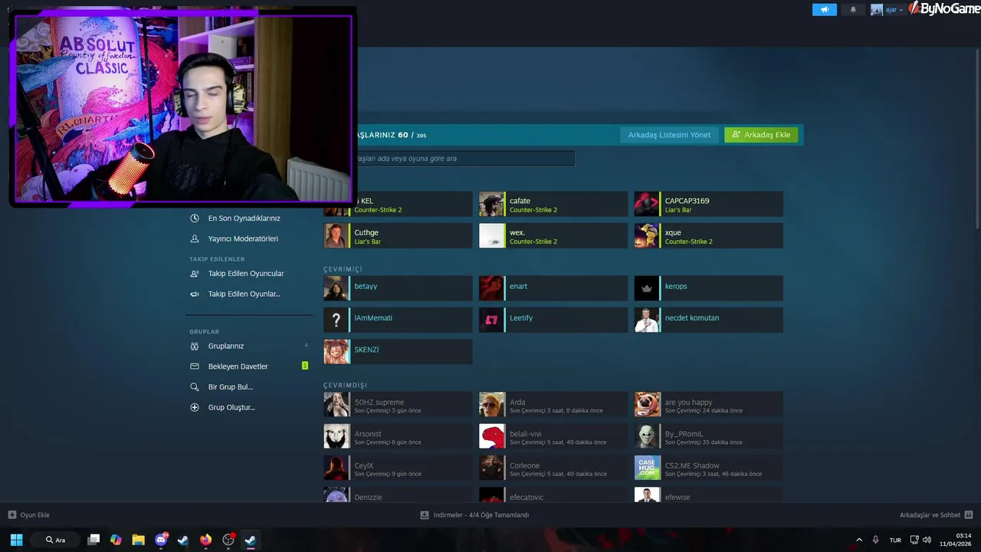This screenshot has height=552, width=981.
Task: Open xque friend avatar
Action: (x=647, y=235)
